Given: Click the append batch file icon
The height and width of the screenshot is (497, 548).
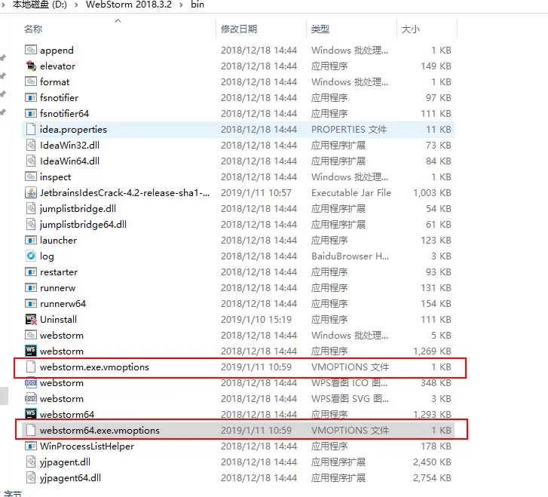Looking at the screenshot, I should (31, 50).
